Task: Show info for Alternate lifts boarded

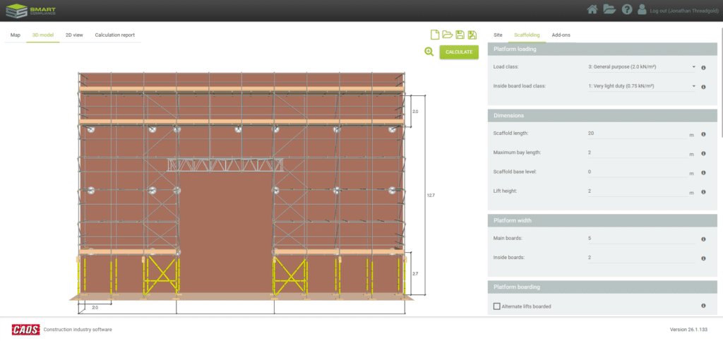Action: click(704, 306)
